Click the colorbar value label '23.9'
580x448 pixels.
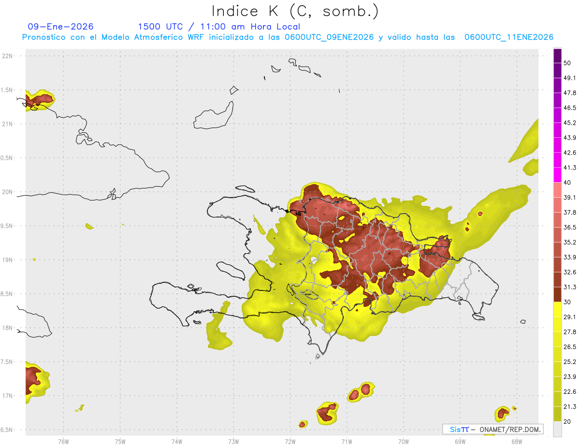tap(569, 377)
